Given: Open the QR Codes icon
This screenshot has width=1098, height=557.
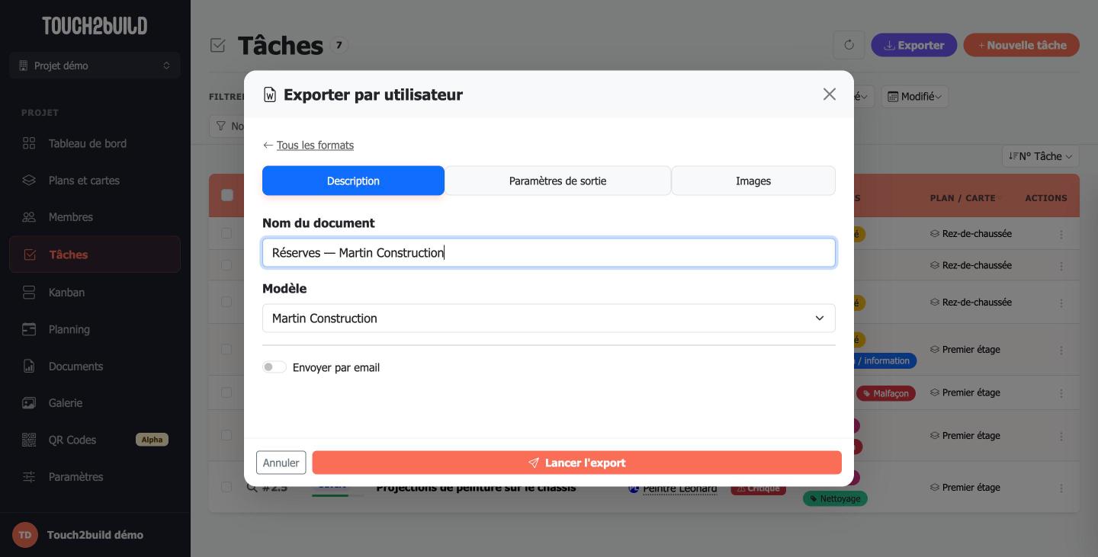Looking at the screenshot, I should coord(29,440).
